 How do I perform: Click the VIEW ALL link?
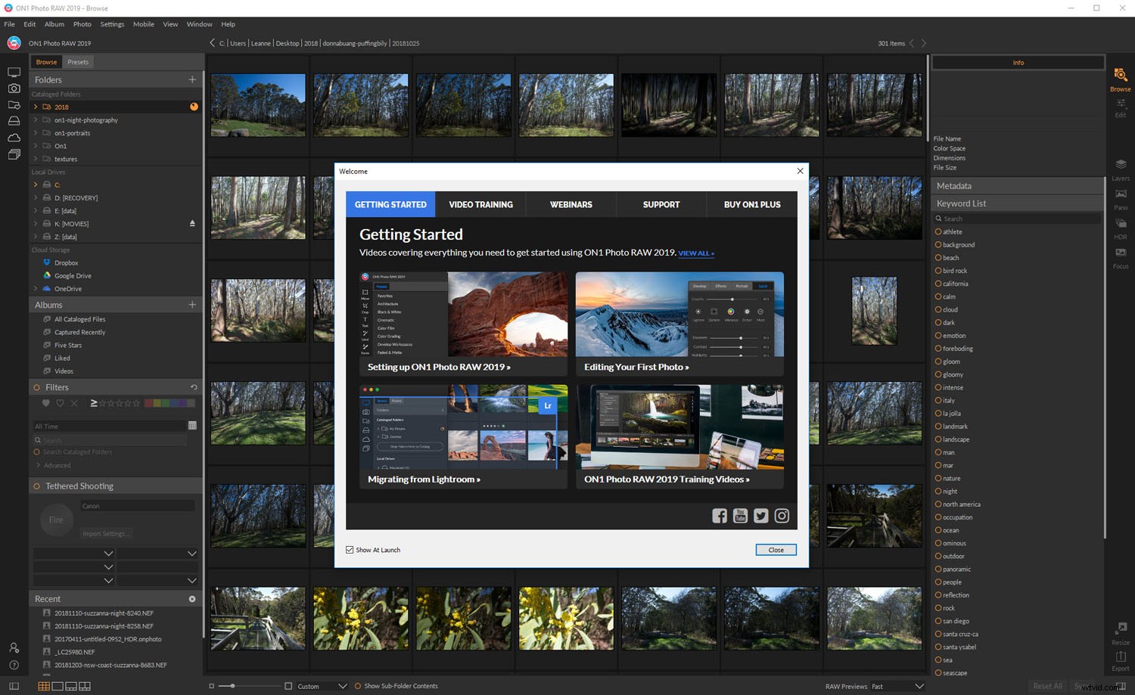click(x=695, y=253)
